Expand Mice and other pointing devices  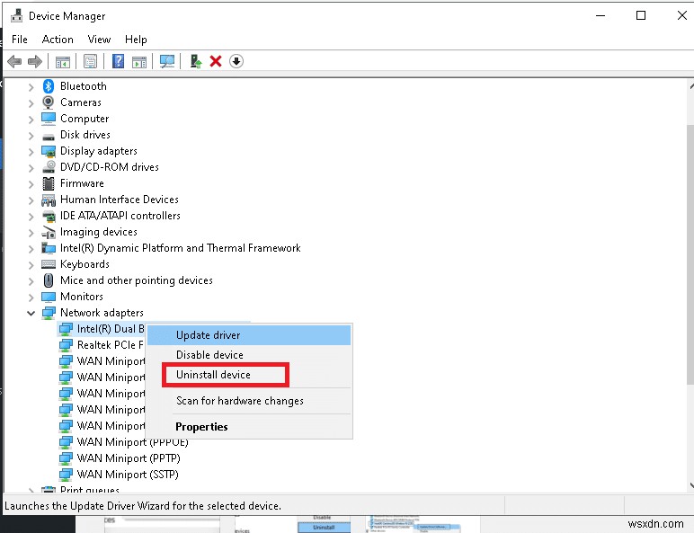[x=31, y=281]
